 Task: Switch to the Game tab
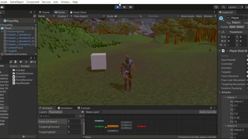(60, 12)
